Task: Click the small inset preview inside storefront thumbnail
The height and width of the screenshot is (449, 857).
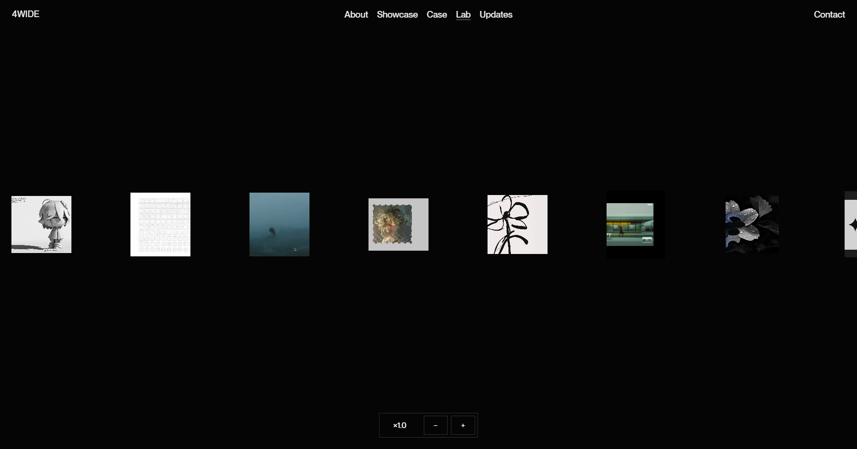Action: pos(647,240)
